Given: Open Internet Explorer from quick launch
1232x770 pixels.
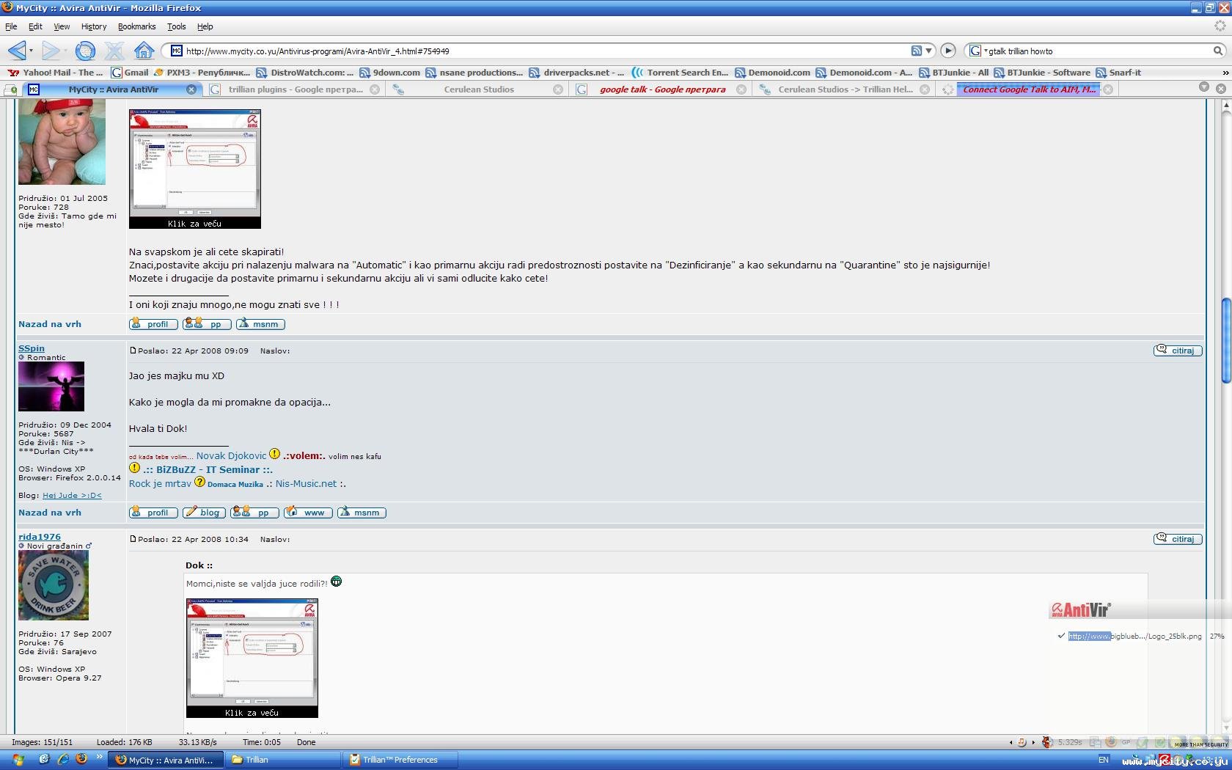Looking at the screenshot, I should pyautogui.click(x=63, y=760).
